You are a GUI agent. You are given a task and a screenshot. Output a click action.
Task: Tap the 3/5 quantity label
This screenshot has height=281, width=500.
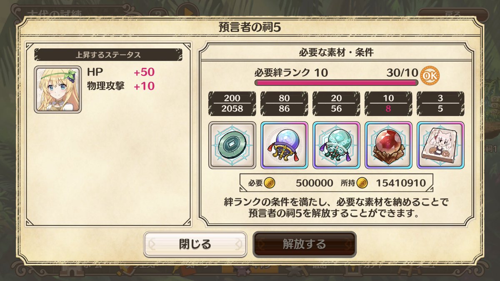click(440, 104)
